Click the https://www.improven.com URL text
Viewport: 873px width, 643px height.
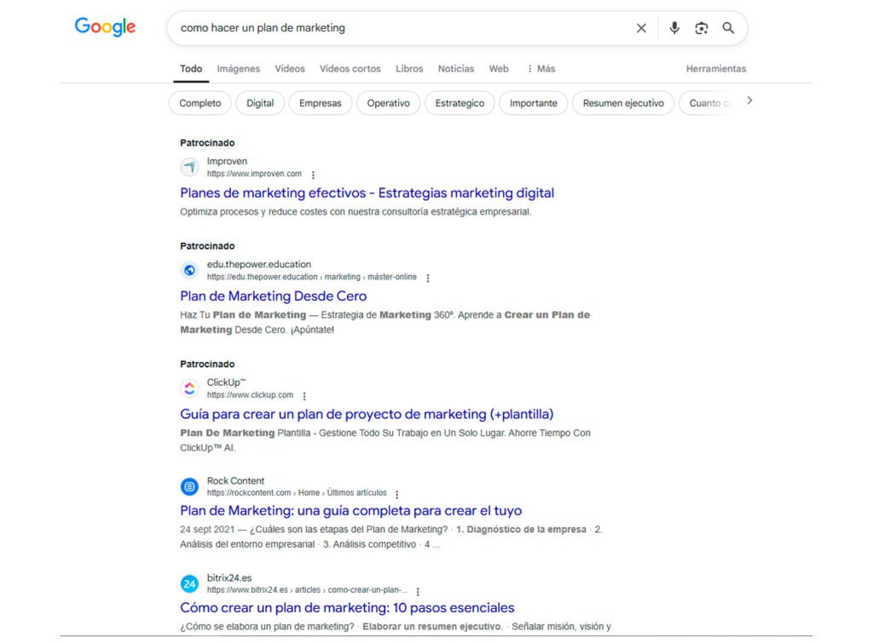coord(254,174)
